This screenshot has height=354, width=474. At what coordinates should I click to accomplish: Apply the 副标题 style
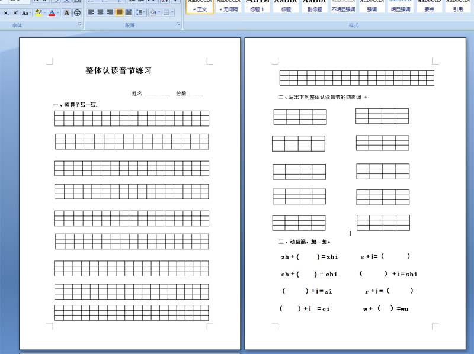pos(315,7)
